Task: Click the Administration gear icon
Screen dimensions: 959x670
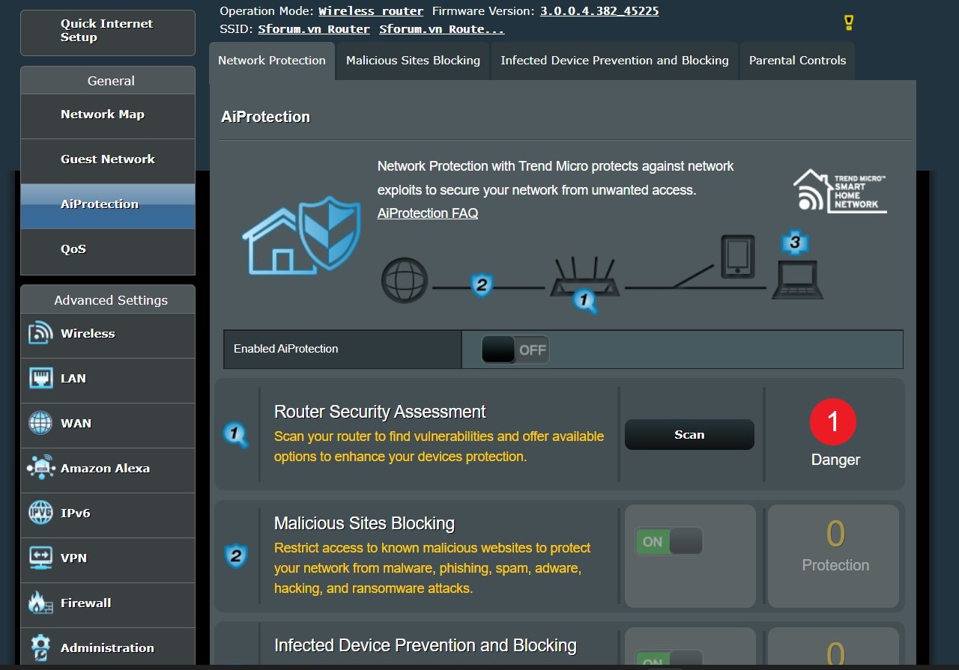Action: point(40,648)
